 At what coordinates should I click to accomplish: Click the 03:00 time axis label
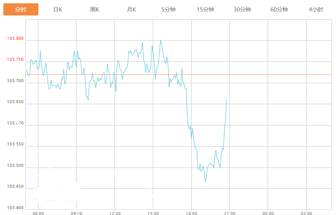(x=306, y=213)
